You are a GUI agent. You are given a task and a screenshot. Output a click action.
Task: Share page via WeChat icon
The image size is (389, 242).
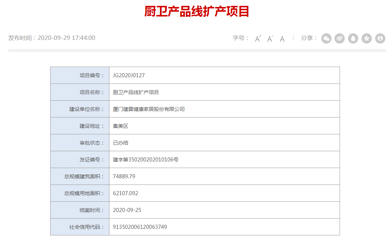click(x=326, y=38)
